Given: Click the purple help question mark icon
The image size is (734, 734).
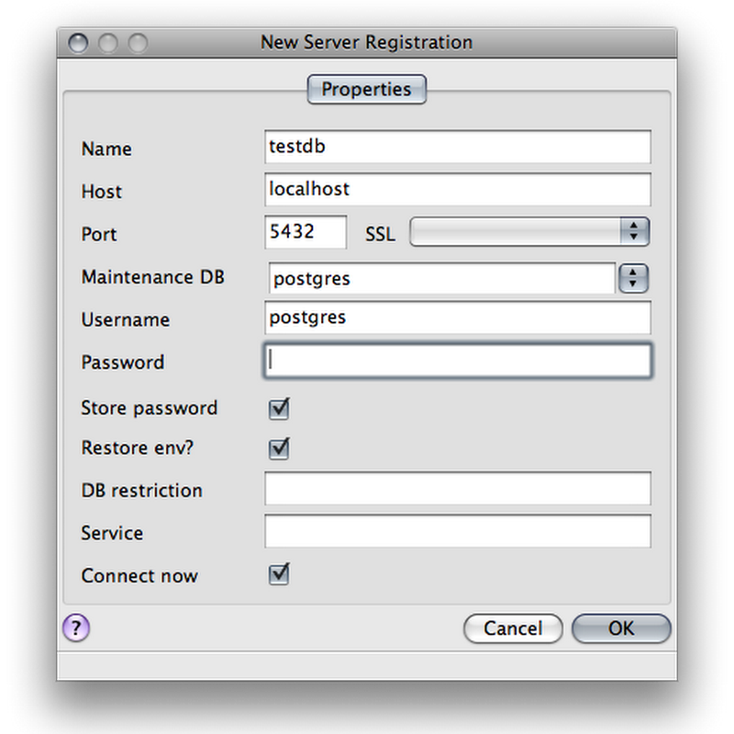Looking at the screenshot, I should coord(76,628).
